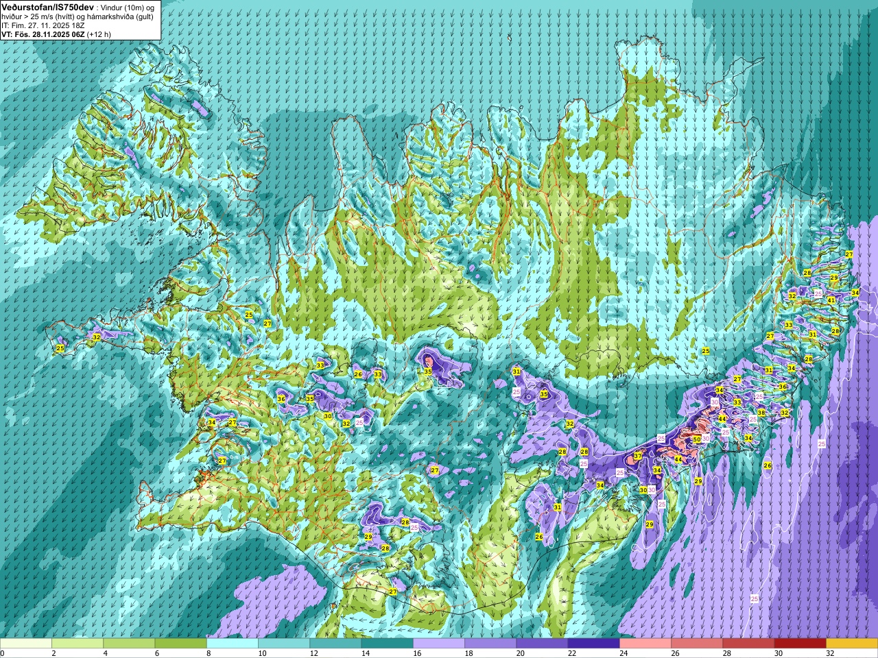878x658 pixels.
Task: Click the Veðurstofan/IS750dev title text
Action: [48, 6]
